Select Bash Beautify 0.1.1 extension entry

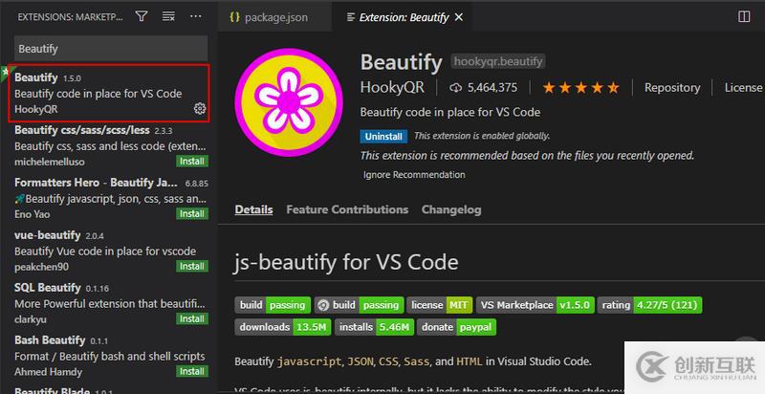point(109,356)
